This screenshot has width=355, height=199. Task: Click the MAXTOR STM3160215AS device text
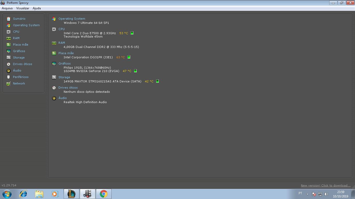[102, 81]
